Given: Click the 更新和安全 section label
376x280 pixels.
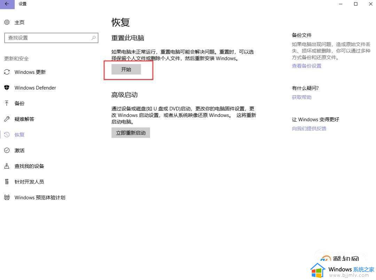Looking at the screenshot, I should (16, 59).
